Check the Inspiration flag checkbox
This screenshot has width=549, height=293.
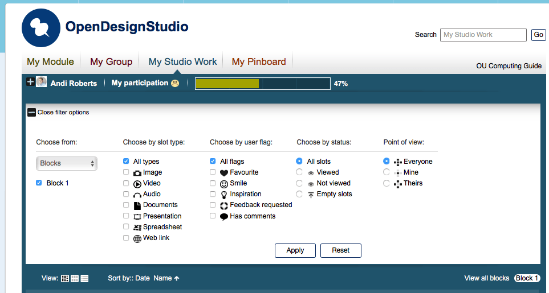pos(213,194)
